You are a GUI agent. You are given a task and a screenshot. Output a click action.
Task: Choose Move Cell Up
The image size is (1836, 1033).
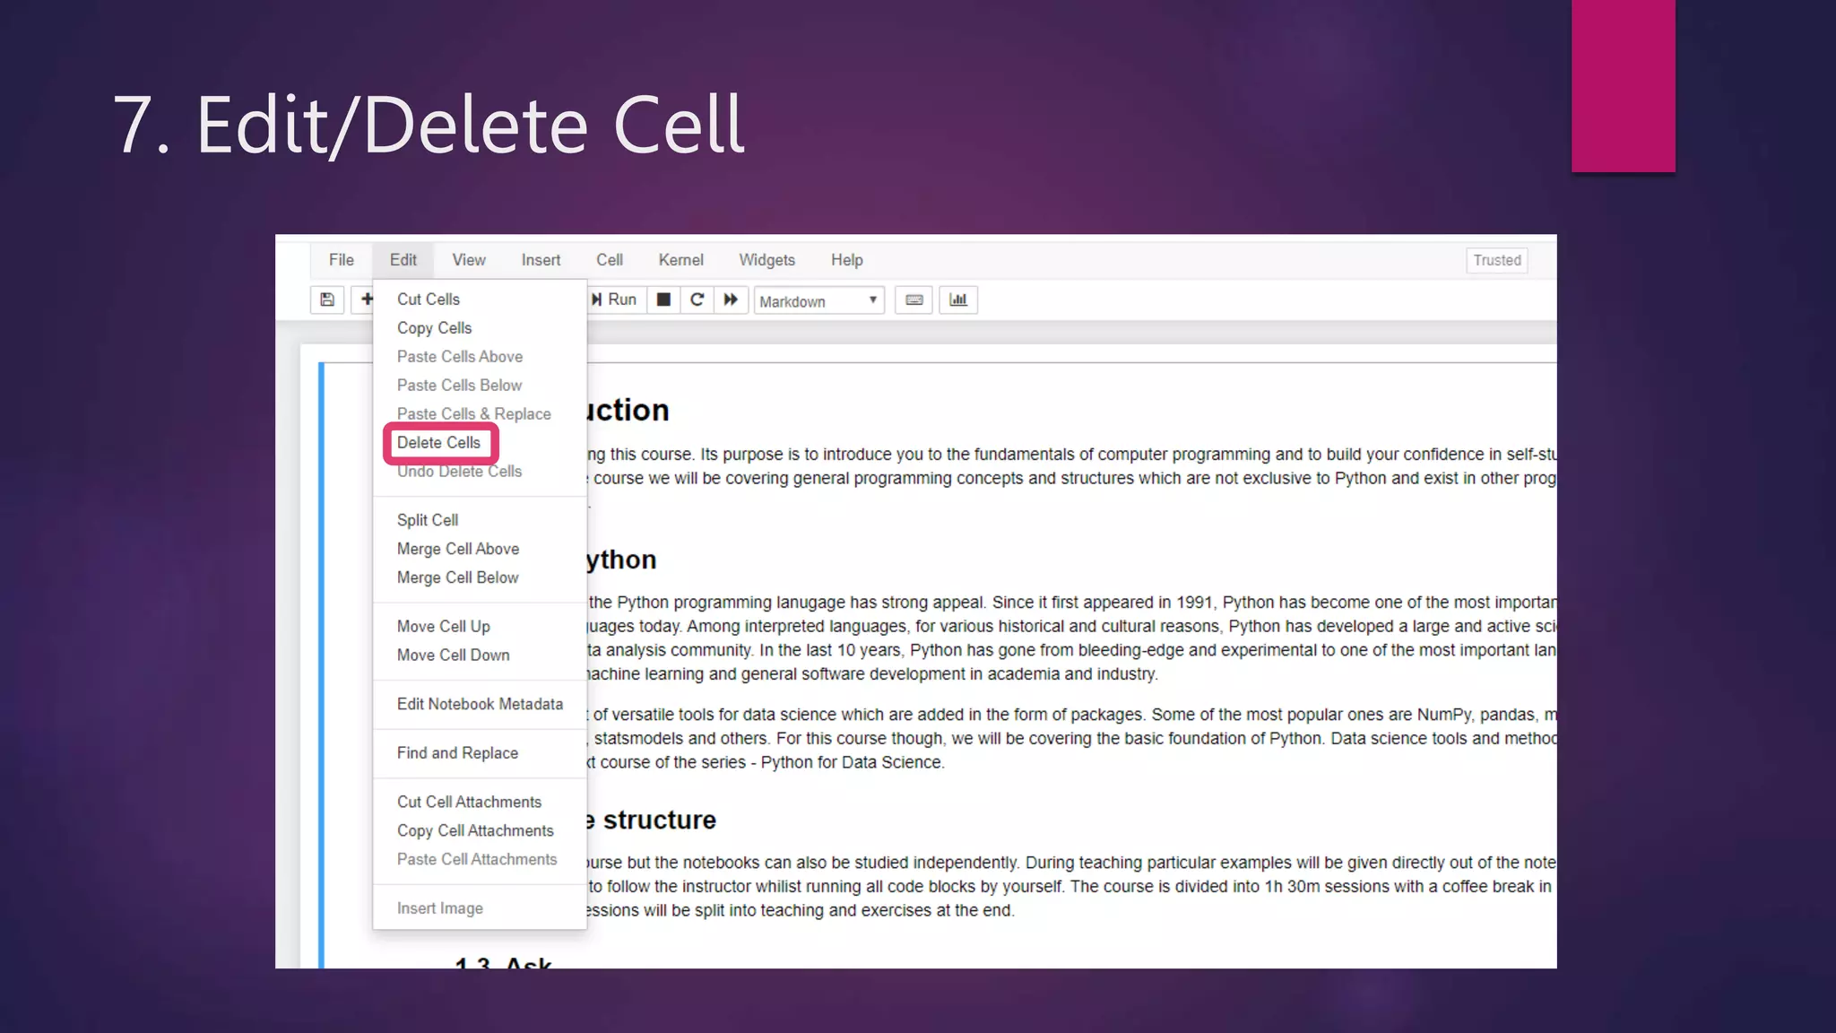pos(480,627)
